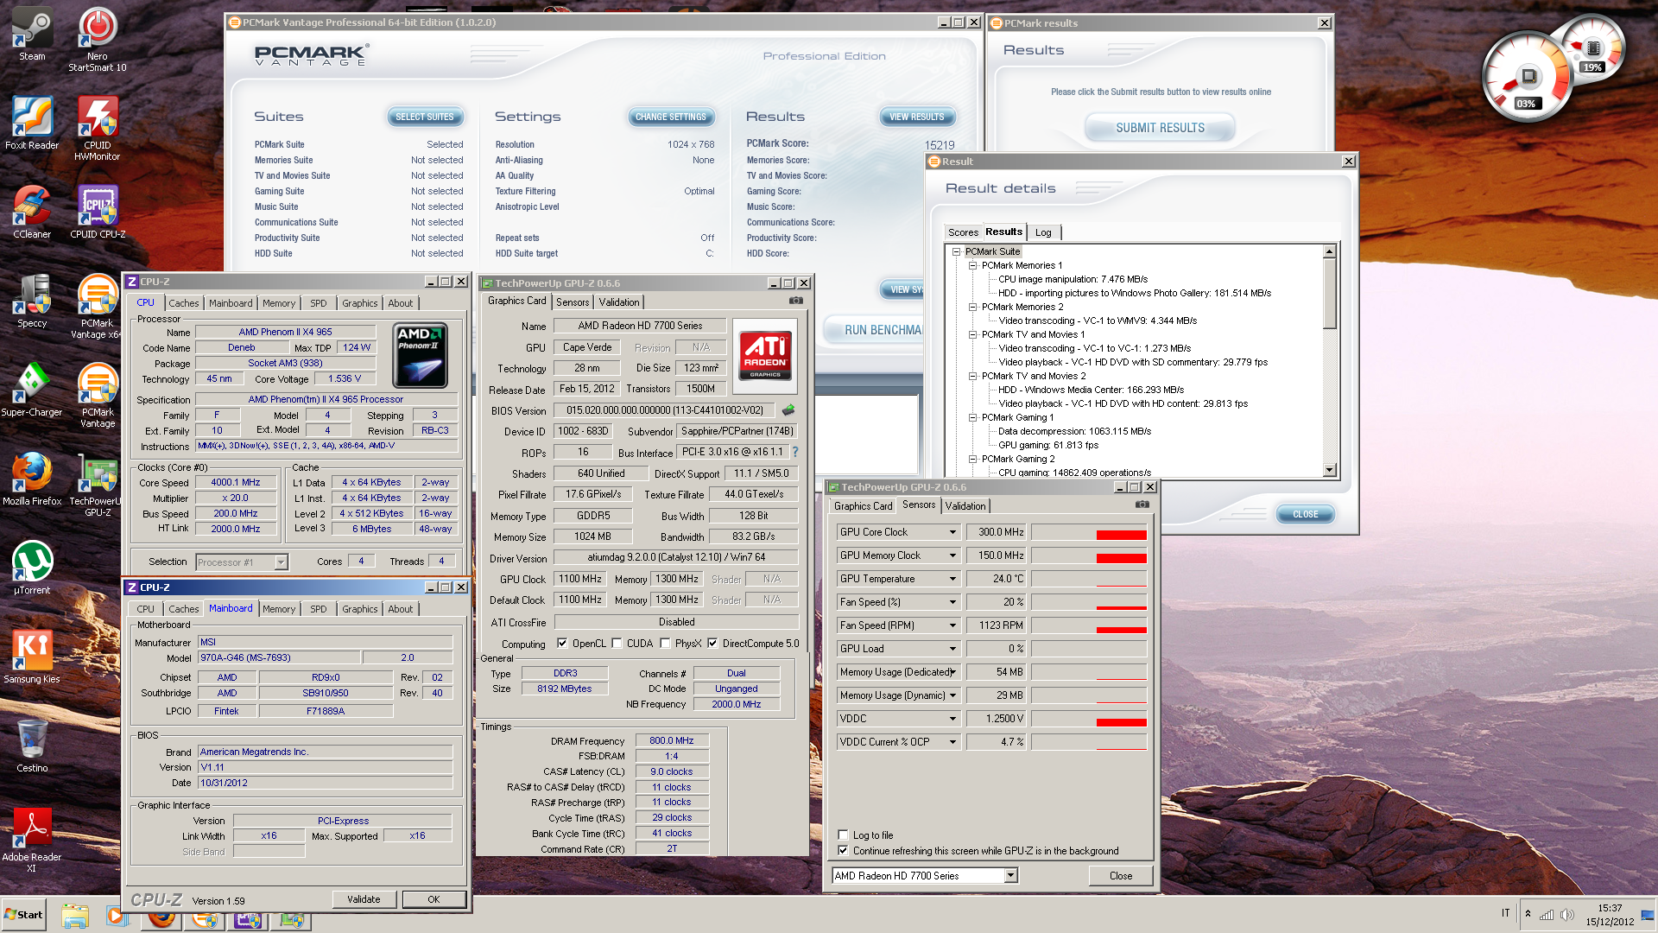This screenshot has height=933, width=1658.
Task: Click the Validate button in CPU-Z
Action: (364, 899)
